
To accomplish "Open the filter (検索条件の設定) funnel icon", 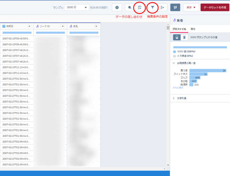I will coord(153,7).
